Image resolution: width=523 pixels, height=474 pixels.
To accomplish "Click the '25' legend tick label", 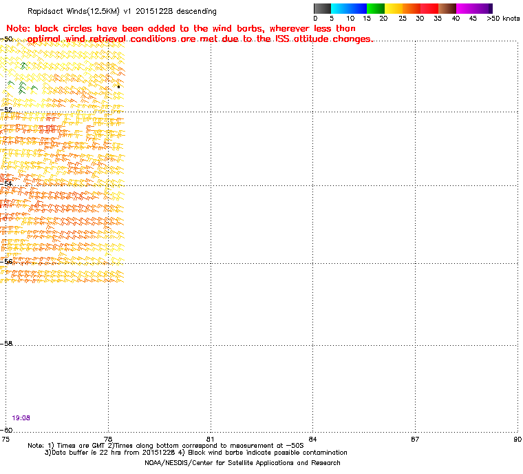I will pos(403,19).
